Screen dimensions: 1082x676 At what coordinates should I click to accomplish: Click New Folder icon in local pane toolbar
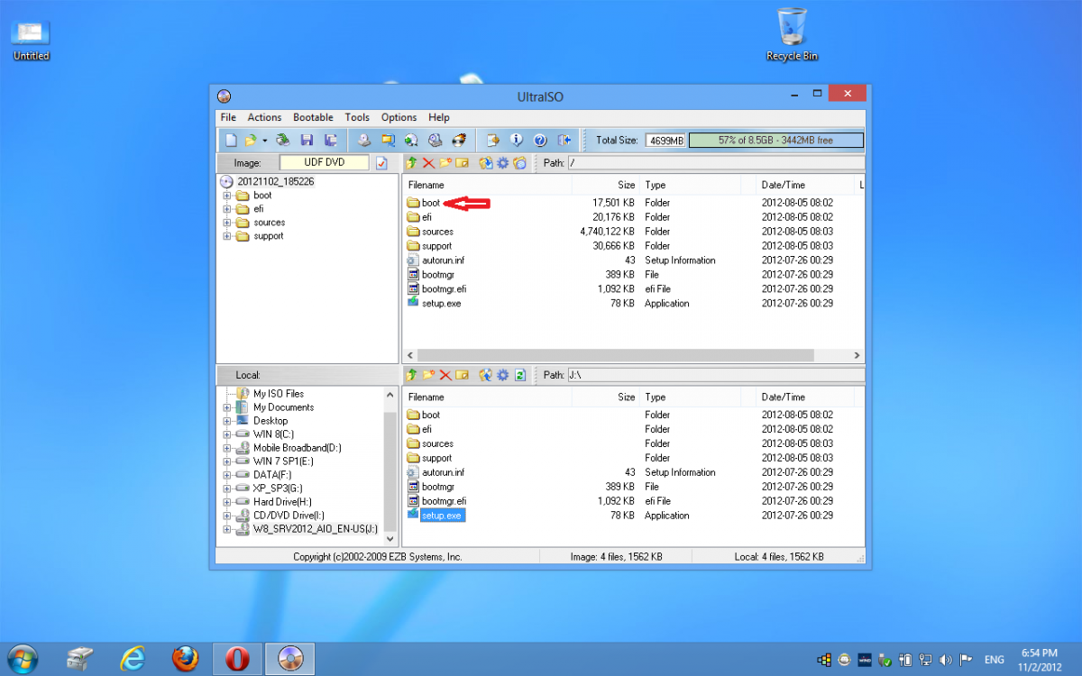(x=428, y=375)
